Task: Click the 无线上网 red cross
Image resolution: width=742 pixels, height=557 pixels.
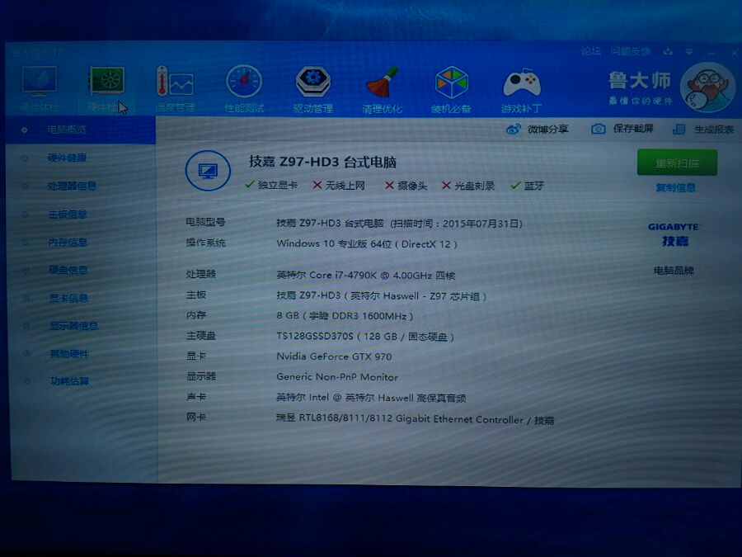Action: tap(317, 185)
